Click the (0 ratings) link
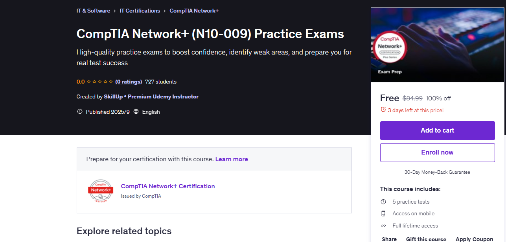This screenshot has height=242, width=506. [x=129, y=82]
